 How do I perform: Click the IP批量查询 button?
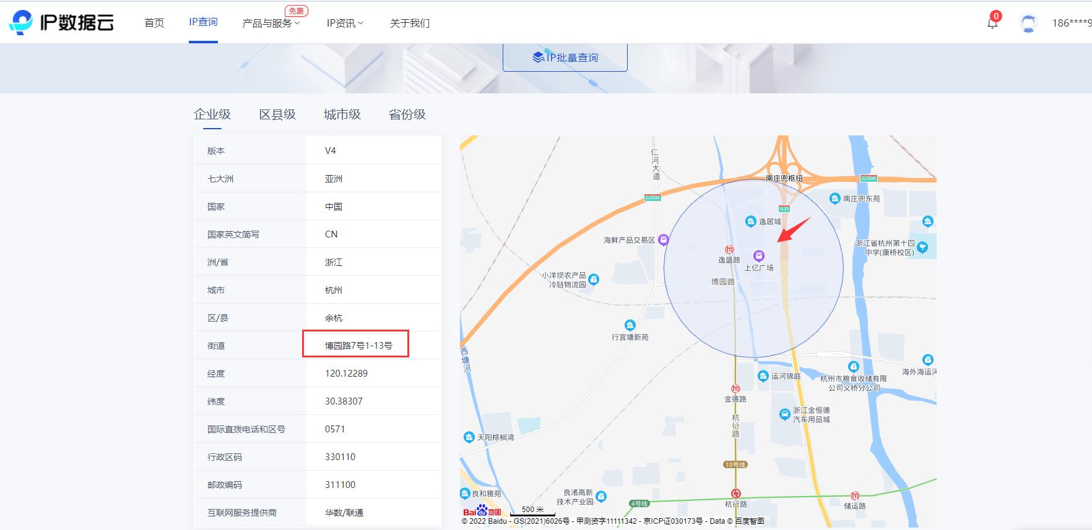pos(565,58)
